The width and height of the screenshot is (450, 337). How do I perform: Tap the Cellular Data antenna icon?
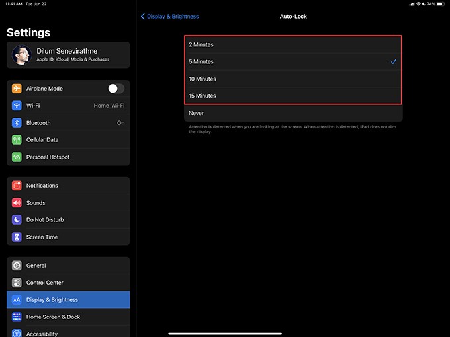click(17, 140)
